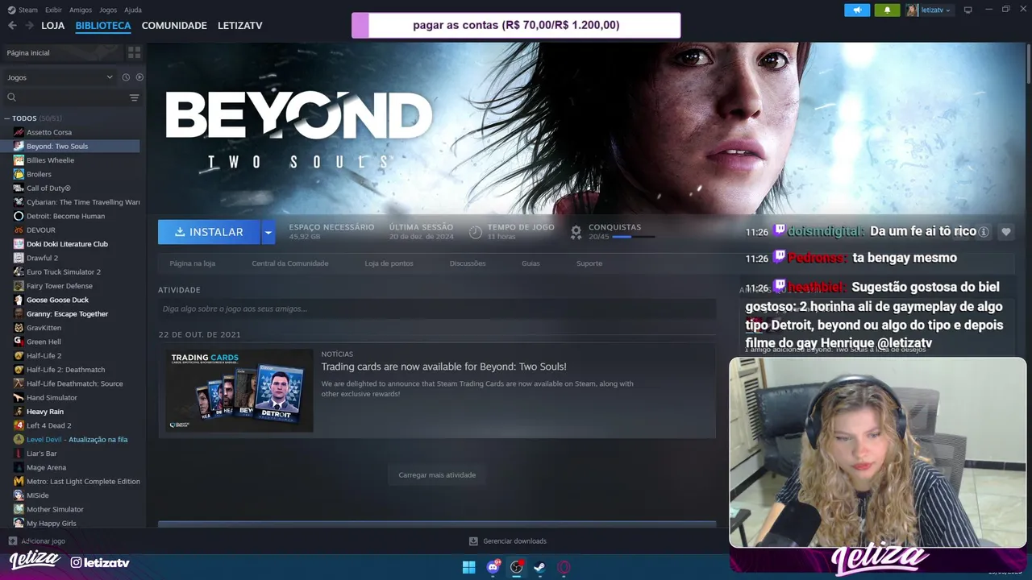Open the add game plus icon
Viewport: 1032px width, 580px height.
tap(13, 541)
